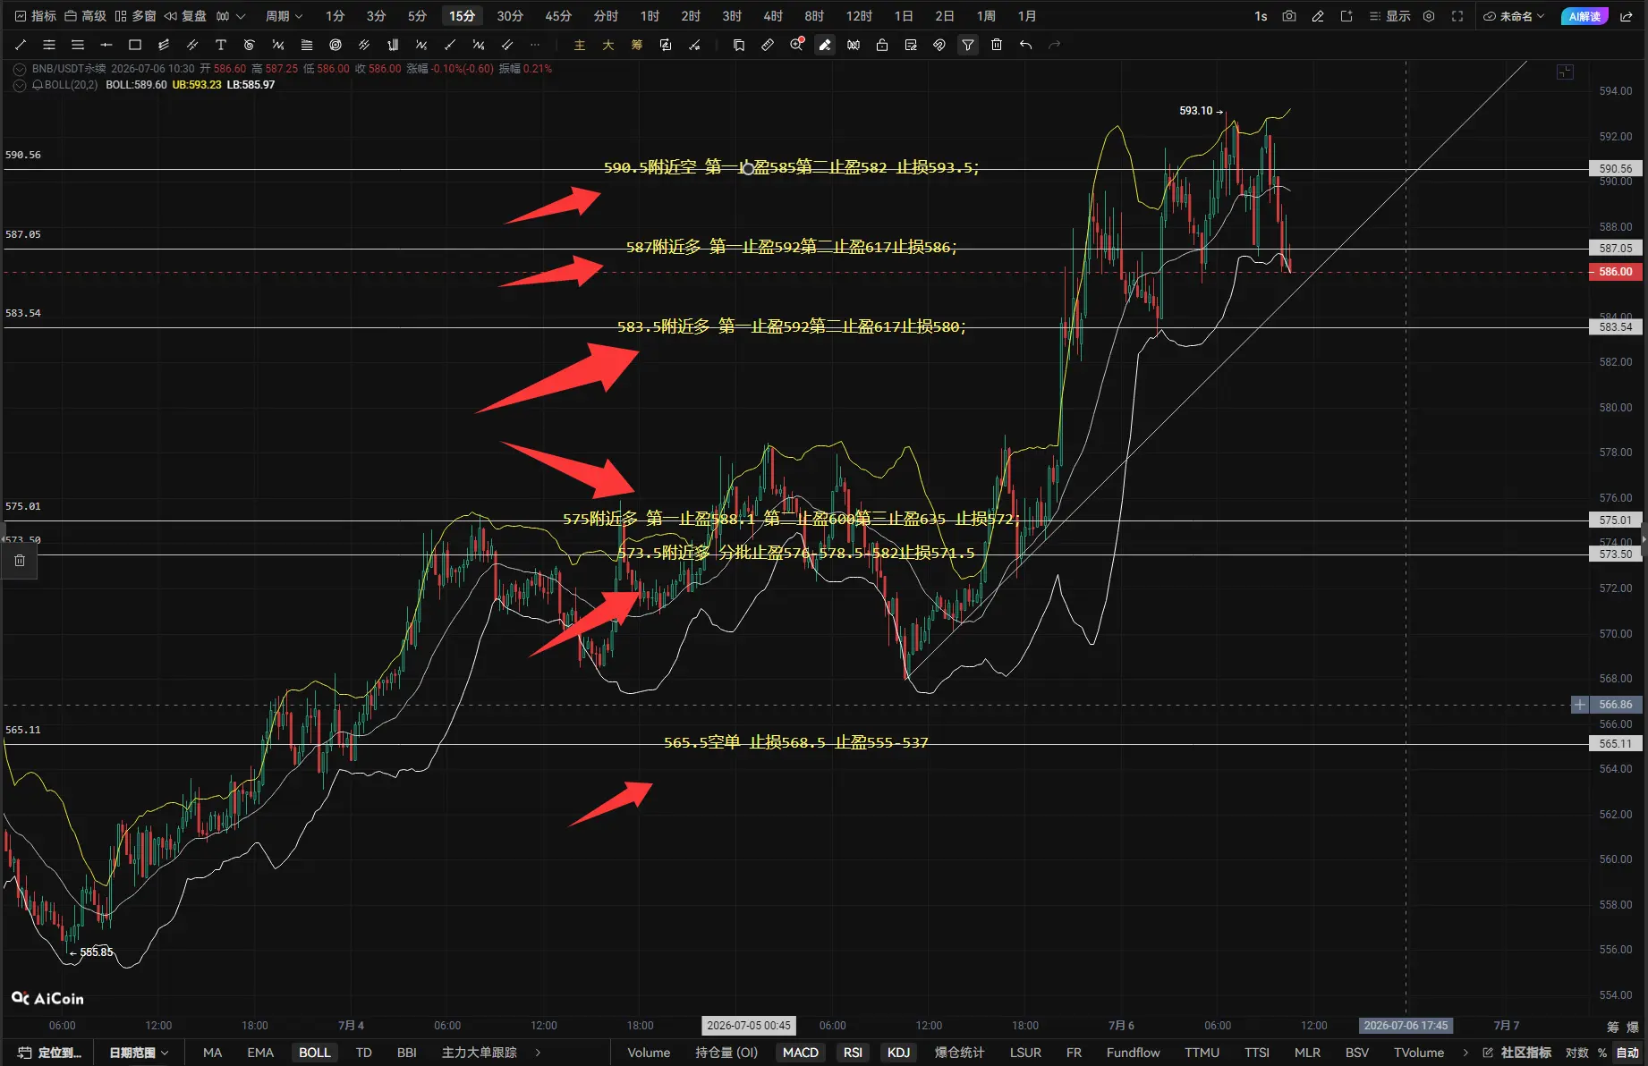Image resolution: width=1648 pixels, height=1066 pixels.
Task: Click the gold 筹 chip distribution icon
Action: [637, 45]
